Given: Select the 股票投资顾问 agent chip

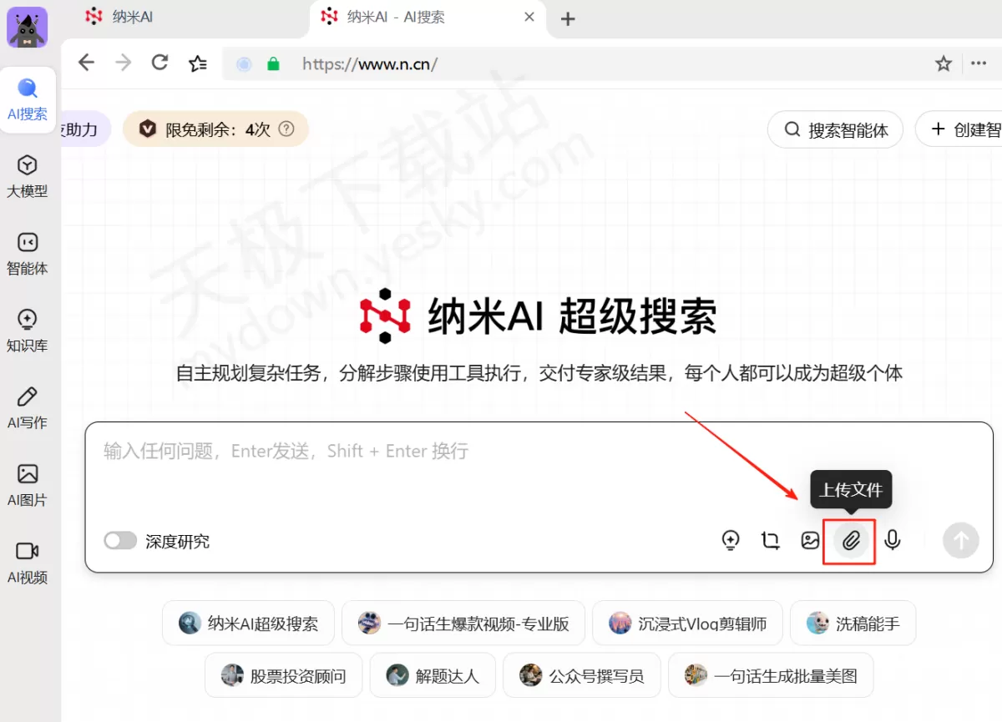Looking at the screenshot, I should point(284,675).
